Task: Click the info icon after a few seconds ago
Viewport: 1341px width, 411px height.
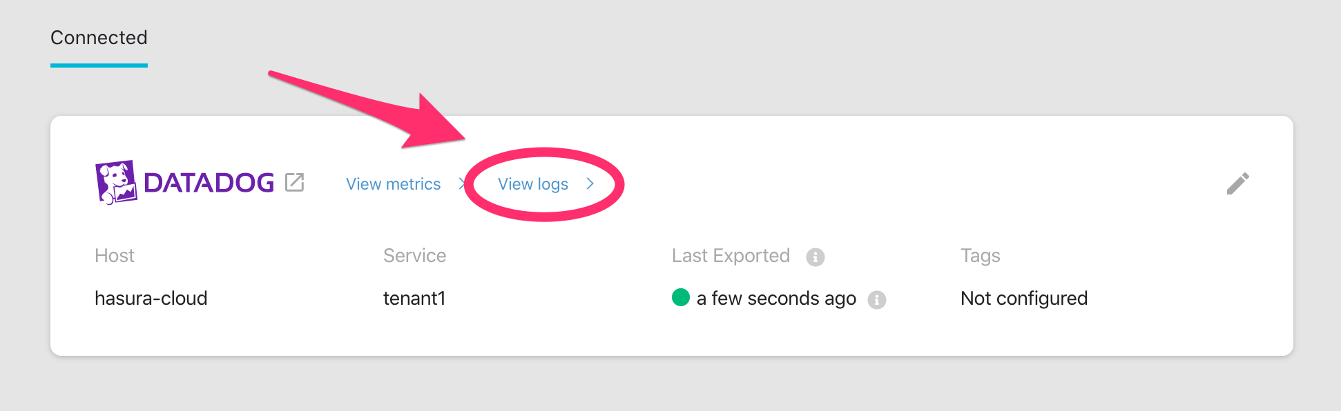Action: coord(877,299)
